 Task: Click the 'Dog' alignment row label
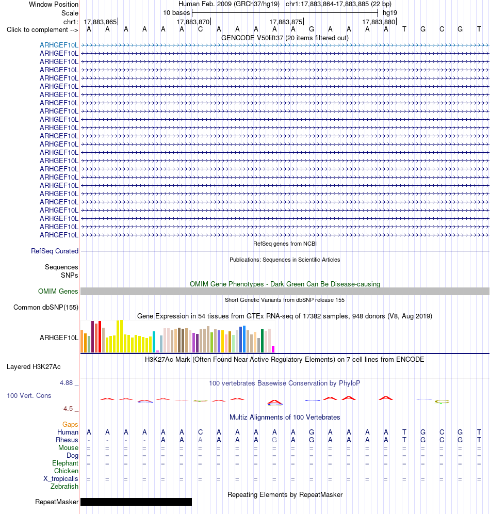[72, 456]
